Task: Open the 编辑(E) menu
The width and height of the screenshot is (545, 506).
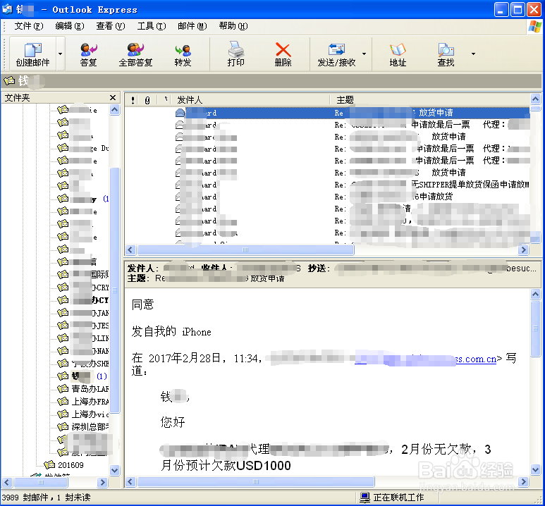Action: 70,26
